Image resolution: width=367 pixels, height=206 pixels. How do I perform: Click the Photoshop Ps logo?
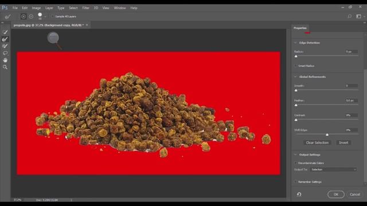tap(5, 7)
